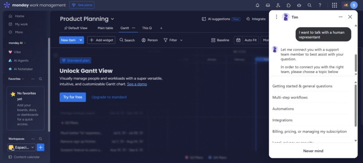Click the invite members icon
This screenshot has height=163, width=363.
click(278, 5)
